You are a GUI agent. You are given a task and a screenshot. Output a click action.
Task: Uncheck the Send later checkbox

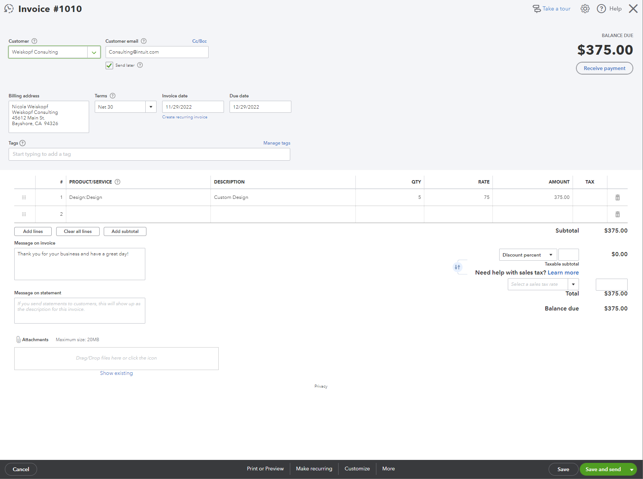point(109,65)
